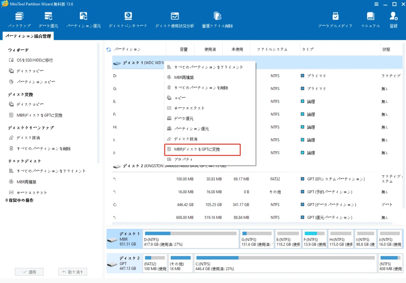Viewport: 406px width, 283px height.
Task: Choose MBRディスクをGPTに変換 in context menu
Action: (203, 150)
